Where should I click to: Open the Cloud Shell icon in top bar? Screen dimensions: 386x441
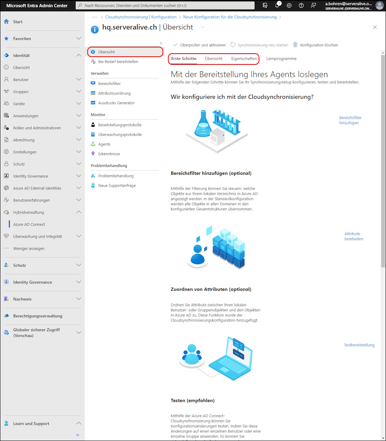[265, 5]
